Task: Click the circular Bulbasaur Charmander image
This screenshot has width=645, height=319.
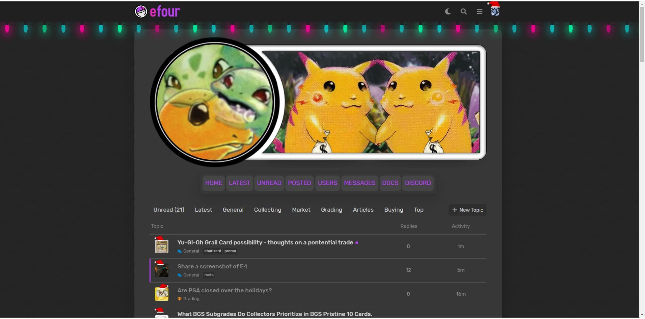Action: (x=214, y=102)
